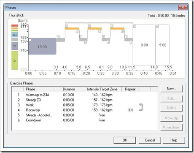Click the Repeat column header
Image resolution: width=194 pixels, height=153 pixels.
tap(130, 89)
